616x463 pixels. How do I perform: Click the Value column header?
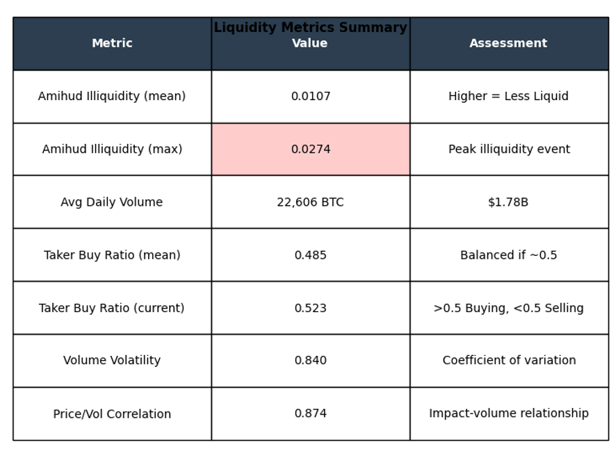(x=310, y=44)
